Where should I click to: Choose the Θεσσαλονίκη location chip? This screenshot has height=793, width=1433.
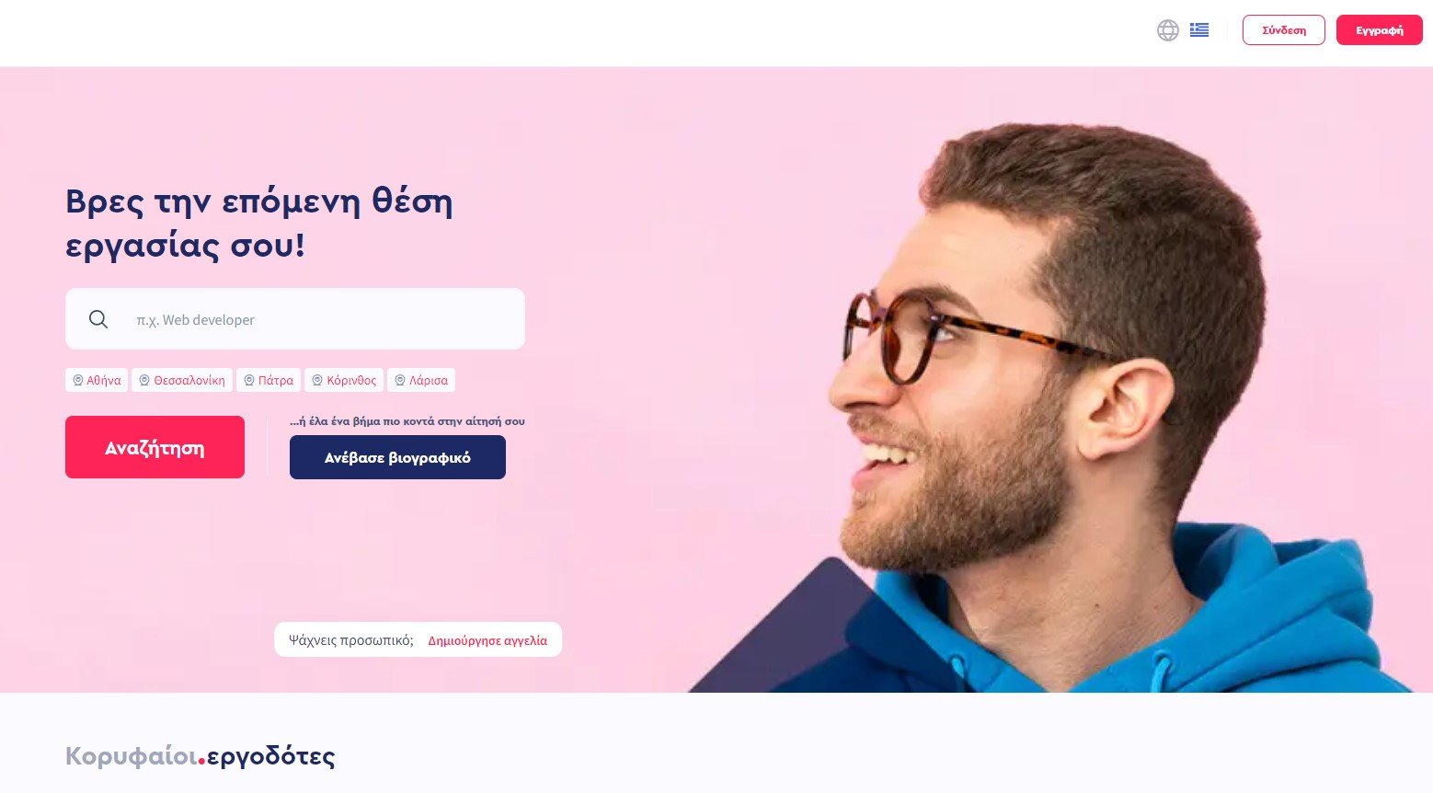point(182,380)
